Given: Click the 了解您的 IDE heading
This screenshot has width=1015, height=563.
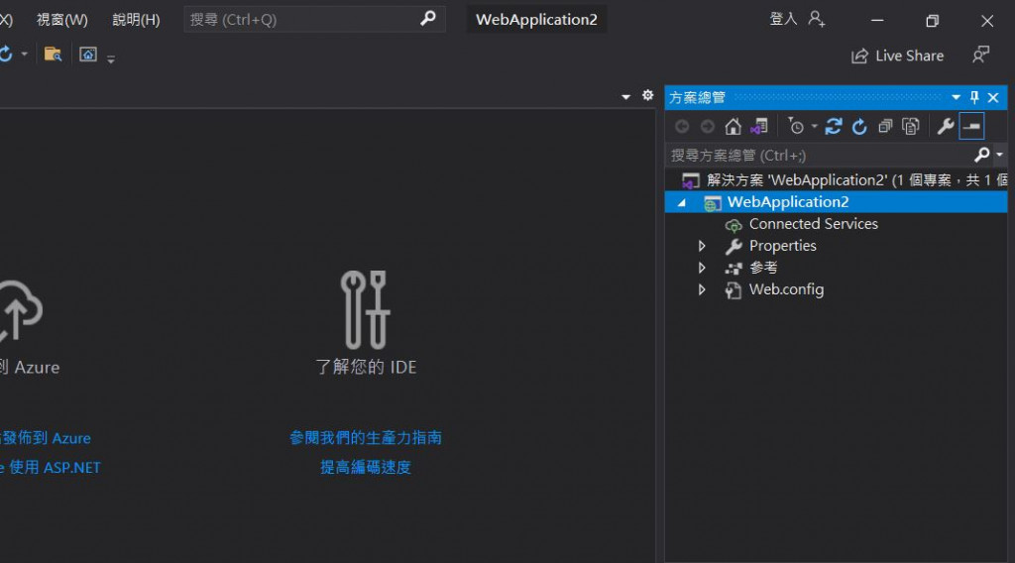Looking at the screenshot, I should point(366,368).
